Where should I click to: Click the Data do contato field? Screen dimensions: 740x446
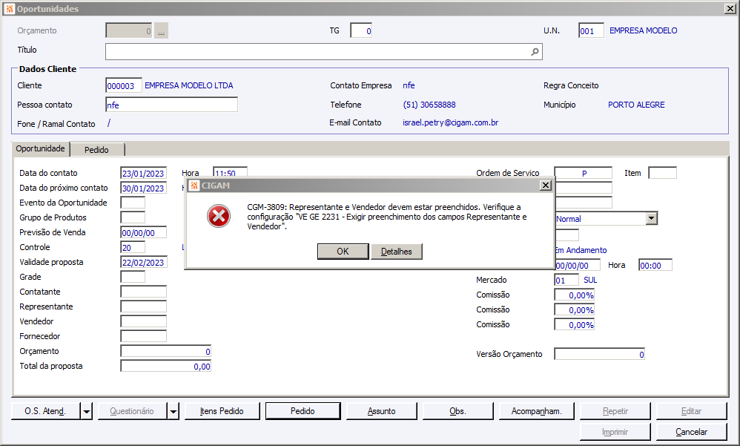click(143, 174)
